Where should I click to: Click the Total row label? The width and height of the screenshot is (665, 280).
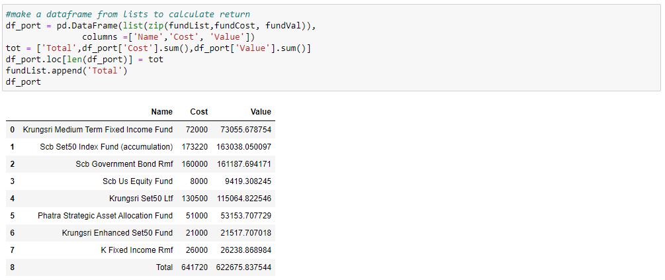[163, 267]
